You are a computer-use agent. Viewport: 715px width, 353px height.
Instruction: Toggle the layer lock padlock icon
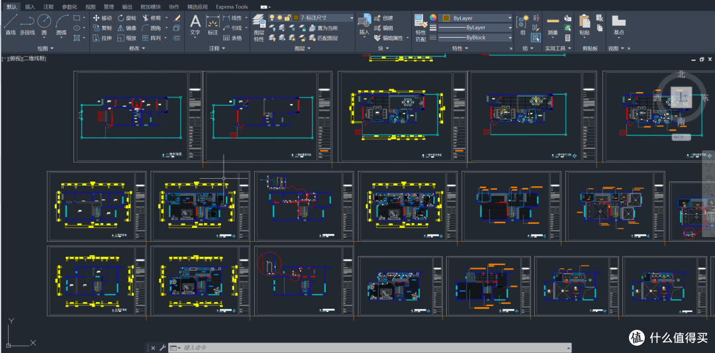coord(287,18)
